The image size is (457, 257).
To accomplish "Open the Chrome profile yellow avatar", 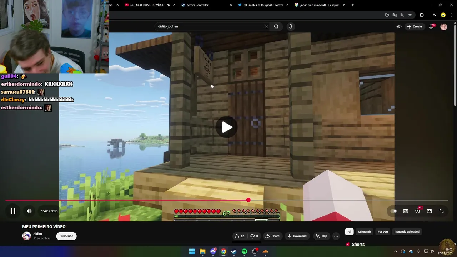I will 443,15.
